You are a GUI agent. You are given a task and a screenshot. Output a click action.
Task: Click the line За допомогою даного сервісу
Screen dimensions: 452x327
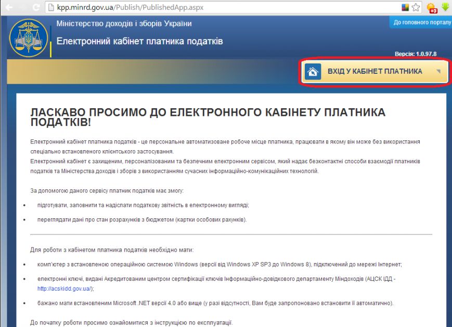click(107, 191)
